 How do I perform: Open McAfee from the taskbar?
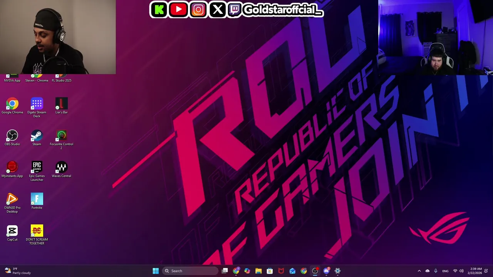tap(281, 271)
